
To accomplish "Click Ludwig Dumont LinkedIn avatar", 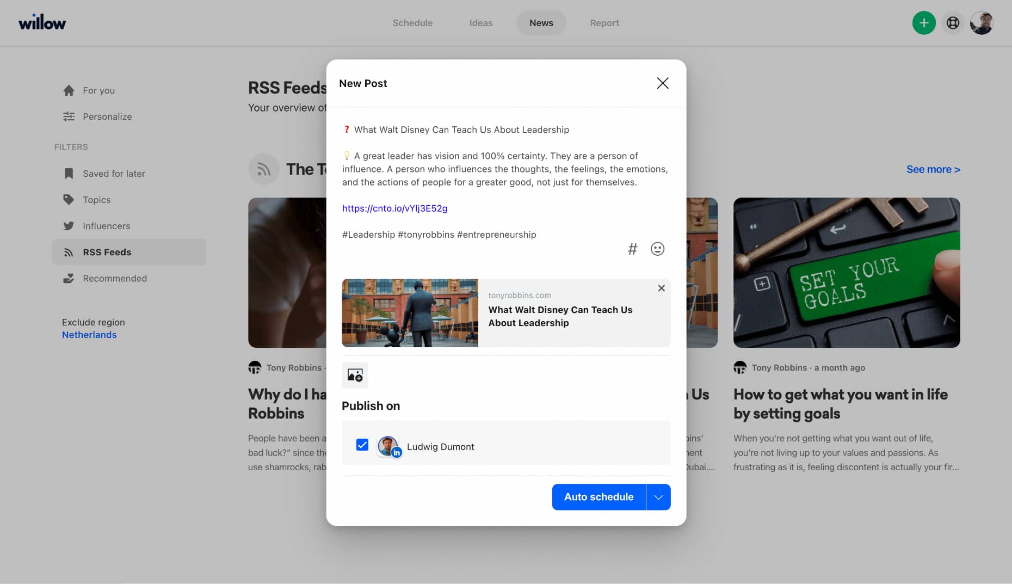I will (x=388, y=446).
